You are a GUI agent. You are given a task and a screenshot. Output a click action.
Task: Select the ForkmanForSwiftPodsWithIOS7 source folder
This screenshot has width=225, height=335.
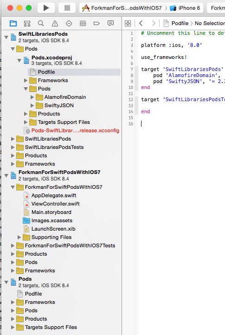point(64,187)
